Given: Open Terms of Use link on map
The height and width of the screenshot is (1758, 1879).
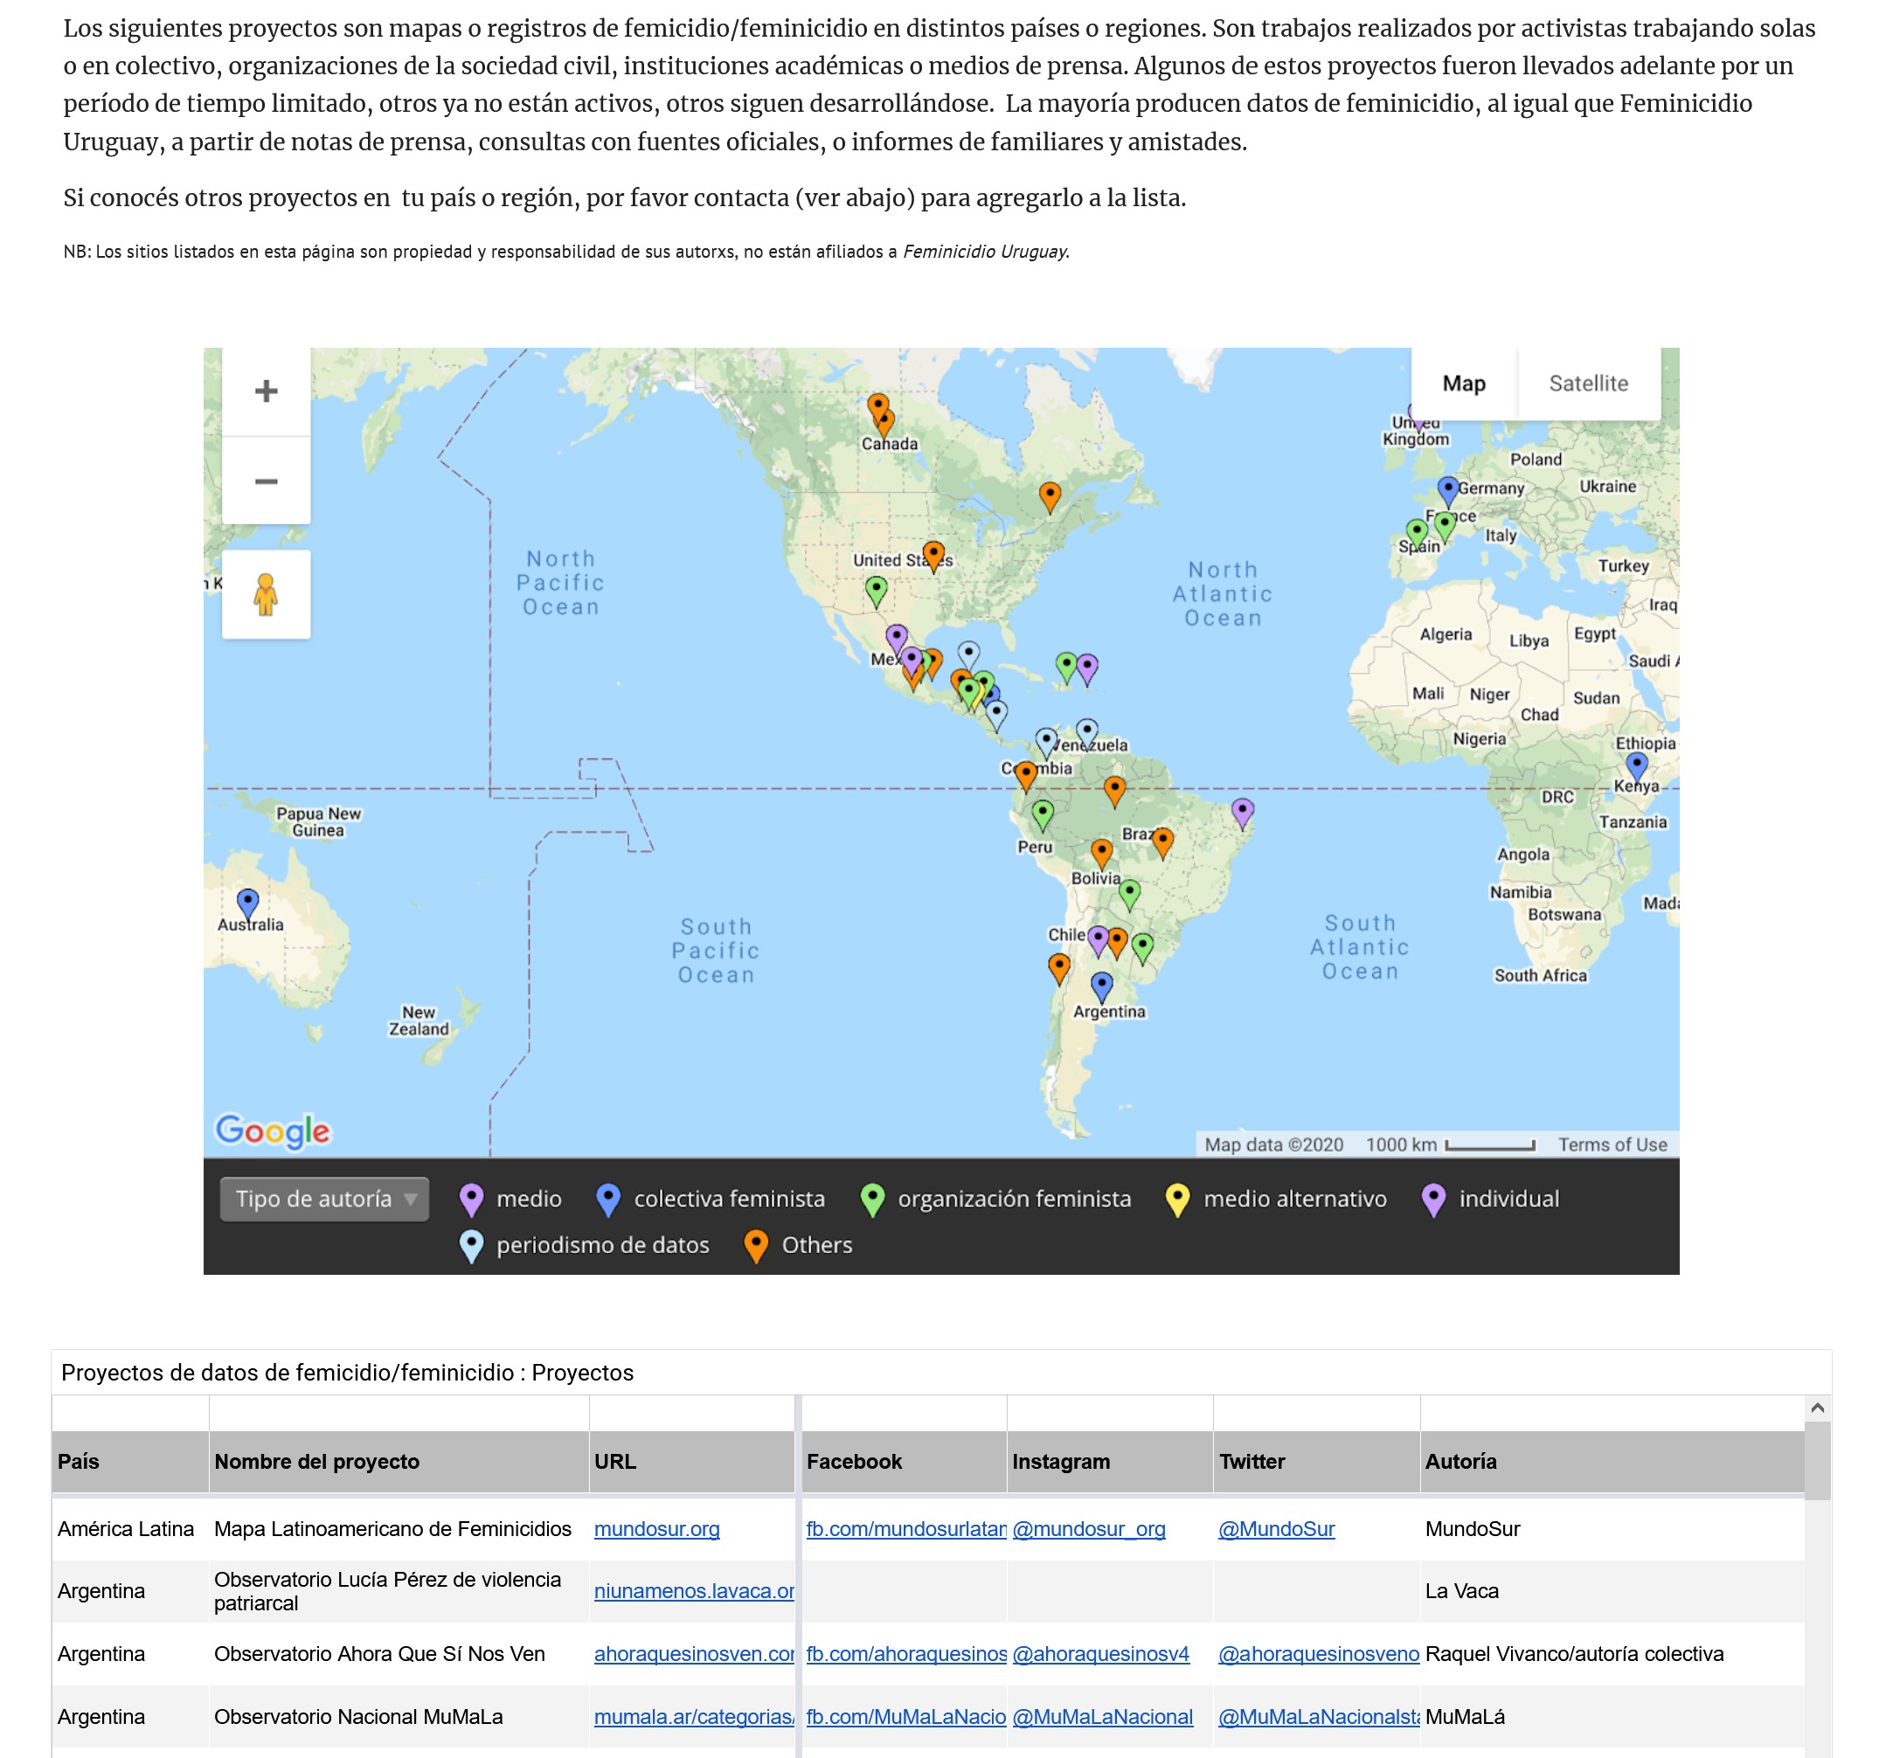Looking at the screenshot, I should click(x=1612, y=1145).
